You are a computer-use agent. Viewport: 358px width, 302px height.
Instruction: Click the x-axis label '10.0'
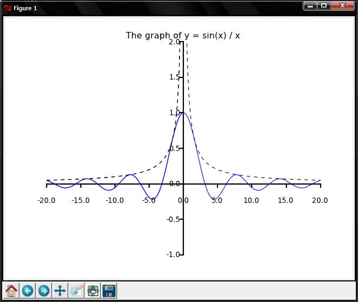click(251, 200)
